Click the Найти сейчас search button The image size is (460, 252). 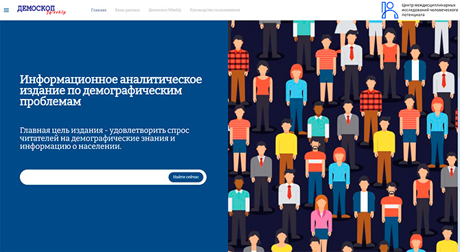pos(185,177)
